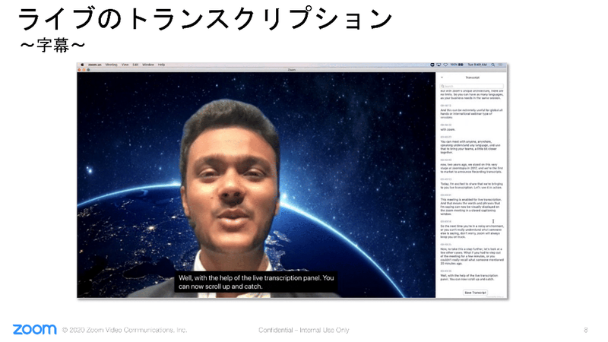Click the Zoom window title text
Image resolution: width=608 pixels, height=342 pixels.
(x=292, y=70)
